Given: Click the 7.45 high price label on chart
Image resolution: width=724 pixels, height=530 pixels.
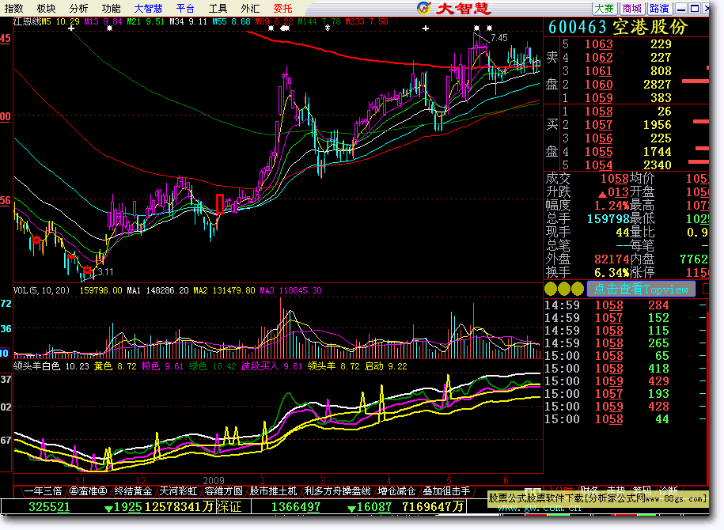Looking at the screenshot, I should [499, 38].
